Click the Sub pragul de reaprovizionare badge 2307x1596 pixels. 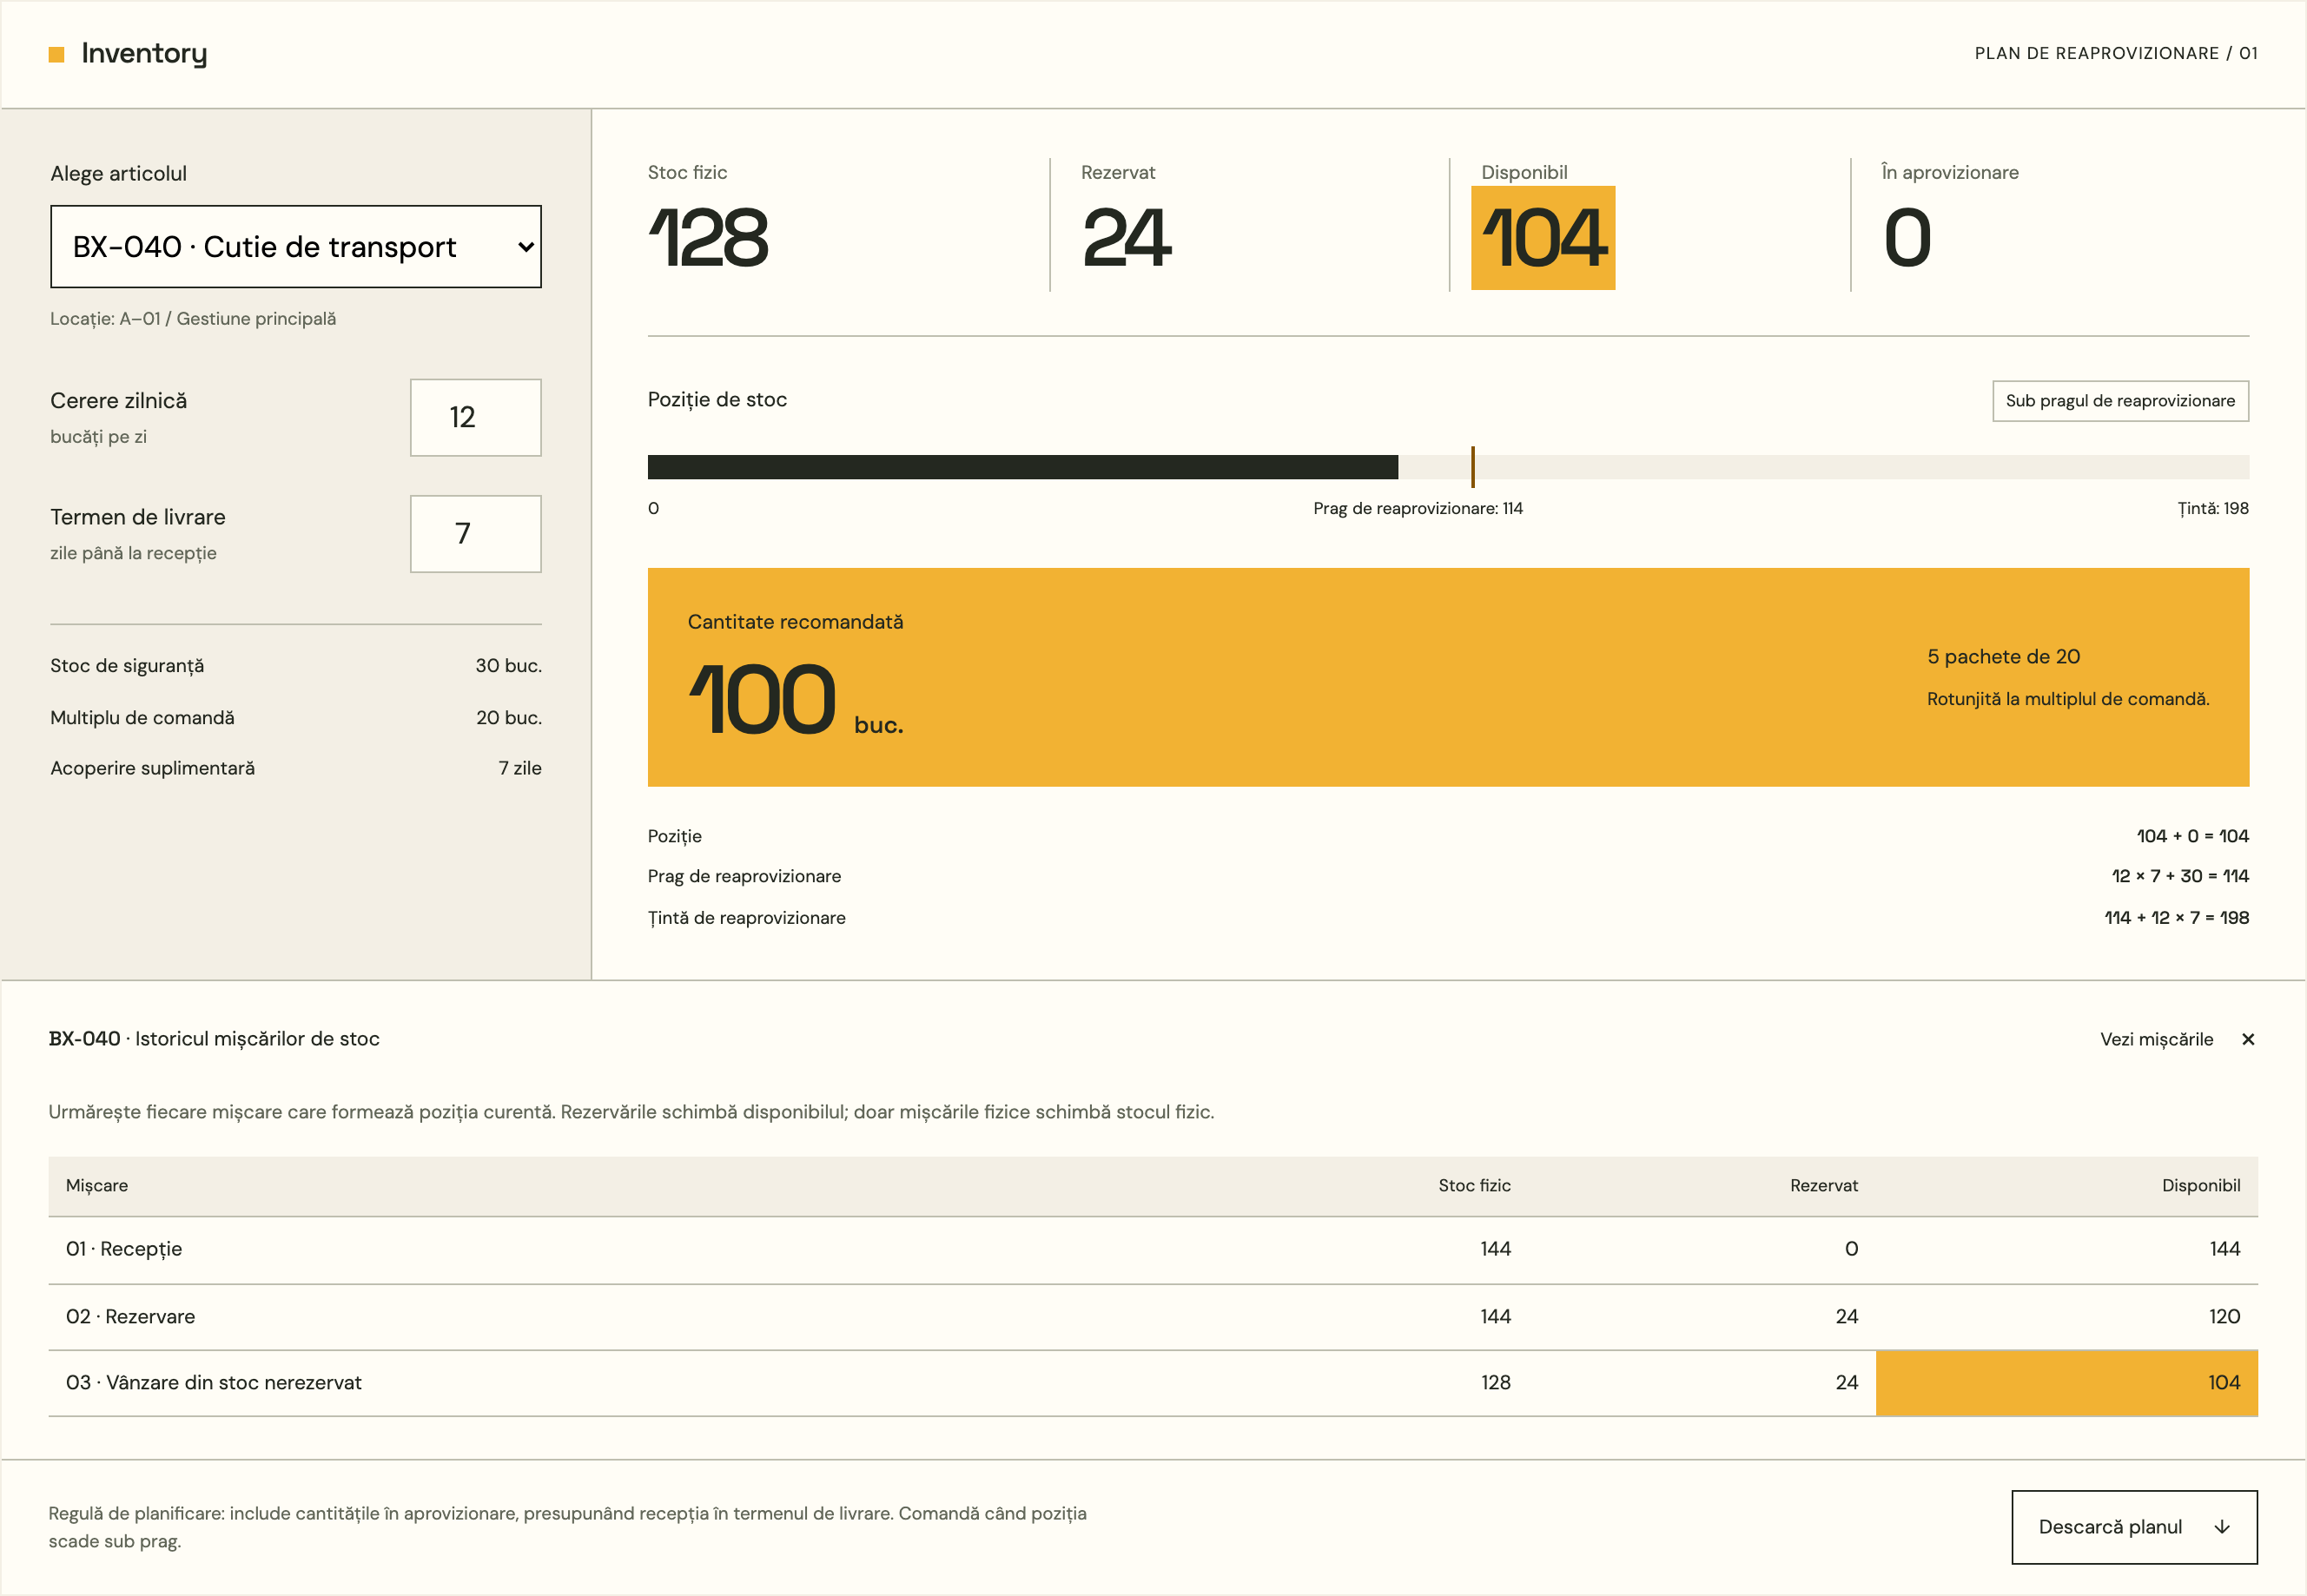[x=2120, y=401]
